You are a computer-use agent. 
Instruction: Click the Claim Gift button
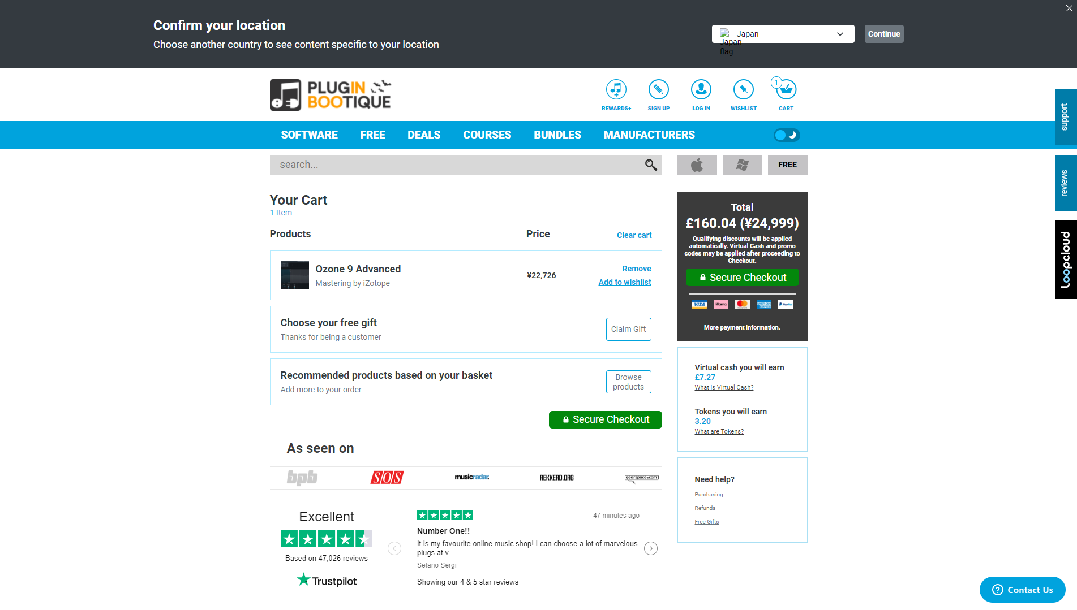pyautogui.click(x=628, y=329)
